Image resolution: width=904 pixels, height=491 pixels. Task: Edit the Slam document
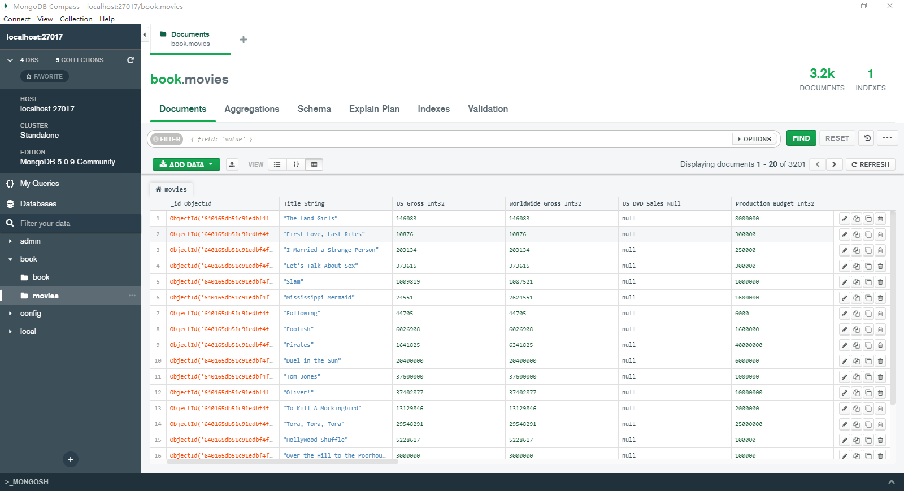click(x=844, y=282)
